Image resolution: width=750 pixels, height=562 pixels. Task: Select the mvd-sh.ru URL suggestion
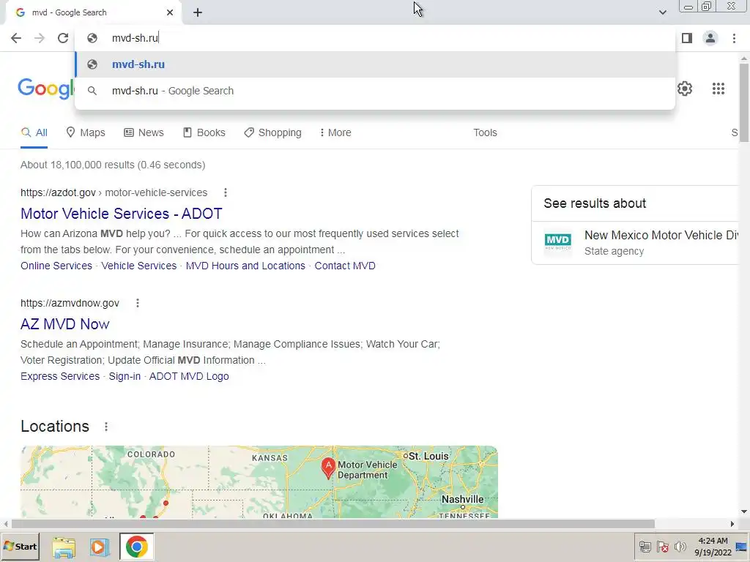375,64
